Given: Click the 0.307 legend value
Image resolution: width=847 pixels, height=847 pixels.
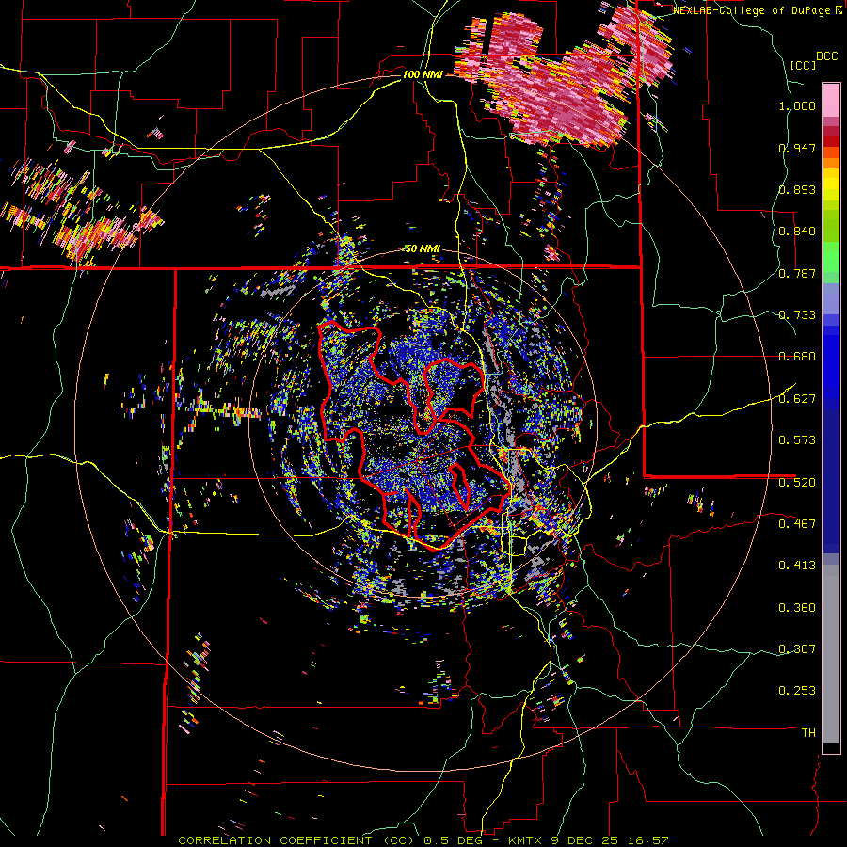Looking at the screenshot, I should (x=797, y=649).
